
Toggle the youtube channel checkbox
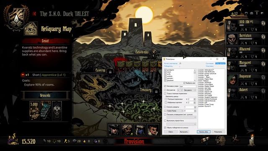[x=165, y=76]
